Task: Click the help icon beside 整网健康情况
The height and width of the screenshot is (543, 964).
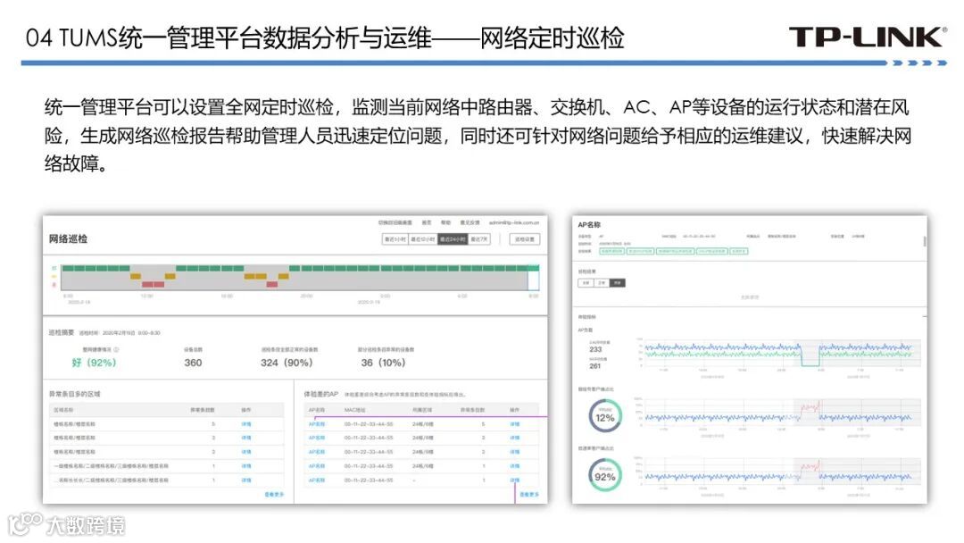Action: pyautogui.click(x=116, y=349)
